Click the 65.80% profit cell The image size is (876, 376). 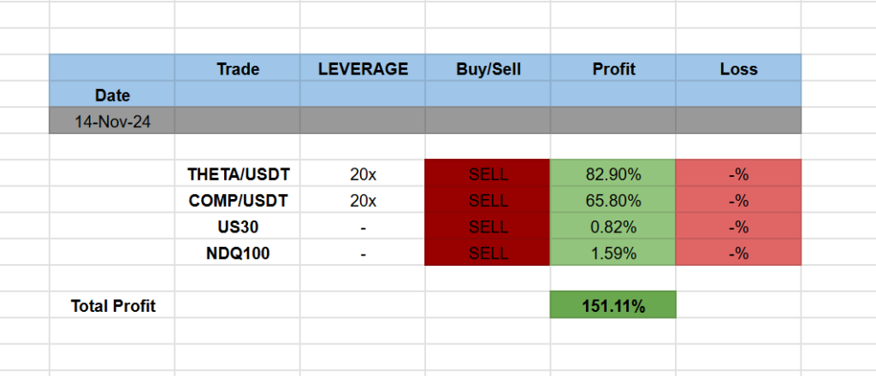tap(613, 201)
